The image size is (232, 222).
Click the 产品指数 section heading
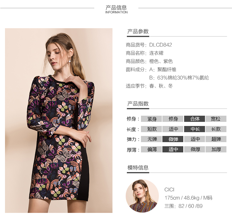pos(138,104)
